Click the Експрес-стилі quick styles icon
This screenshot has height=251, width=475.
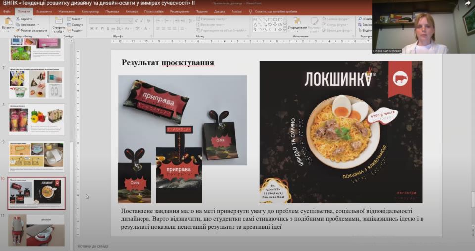pos(315,21)
